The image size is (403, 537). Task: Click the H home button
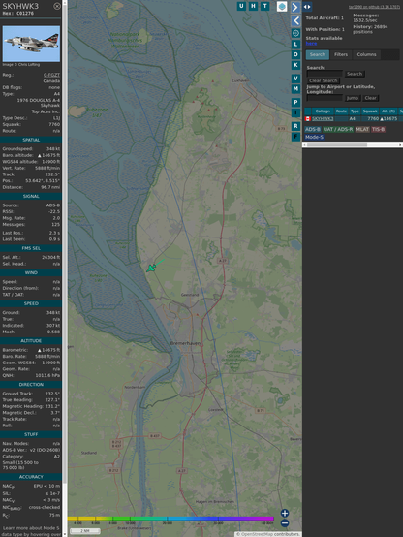coord(253,6)
